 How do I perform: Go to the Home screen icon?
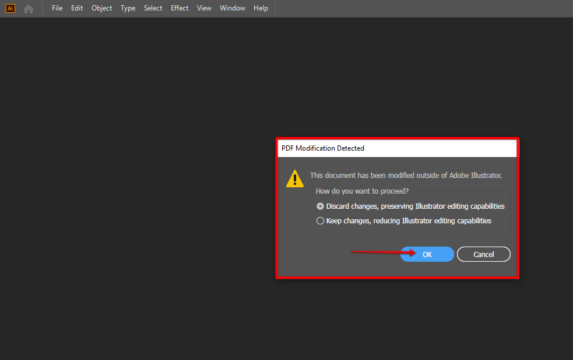(28, 9)
